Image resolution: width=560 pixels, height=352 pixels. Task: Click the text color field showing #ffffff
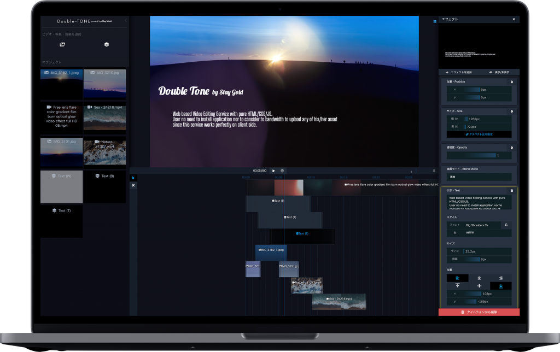479,233
